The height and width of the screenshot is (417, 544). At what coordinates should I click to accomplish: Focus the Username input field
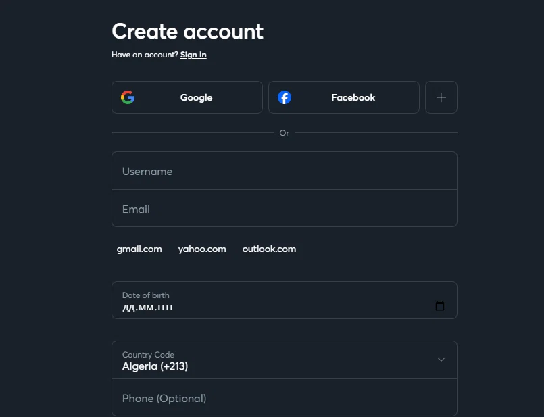pos(284,171)
